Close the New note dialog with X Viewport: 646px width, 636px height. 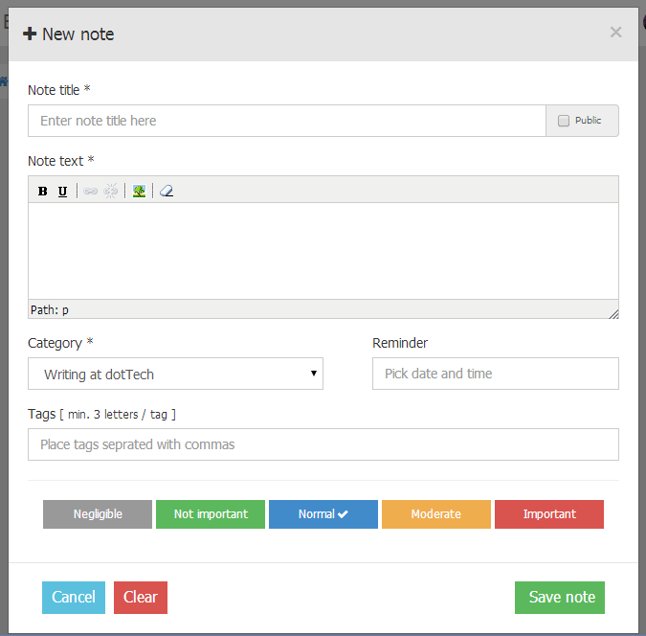click(x=615, y=33)
